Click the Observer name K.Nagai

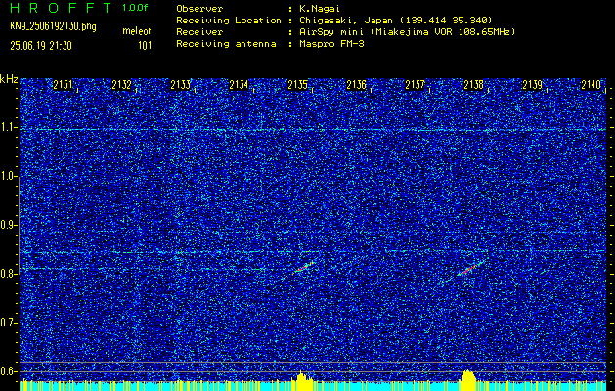(320, 9)
